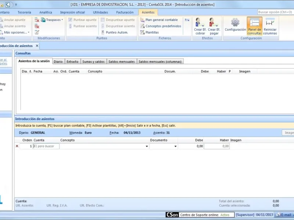Screen dimensions: 294x220
Task: Click the Haber column header in Consultas
Action: coord(221,71)
